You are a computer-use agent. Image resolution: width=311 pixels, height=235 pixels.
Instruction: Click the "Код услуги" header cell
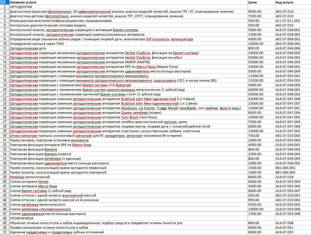pyautogui.click(x=284, y=2)
